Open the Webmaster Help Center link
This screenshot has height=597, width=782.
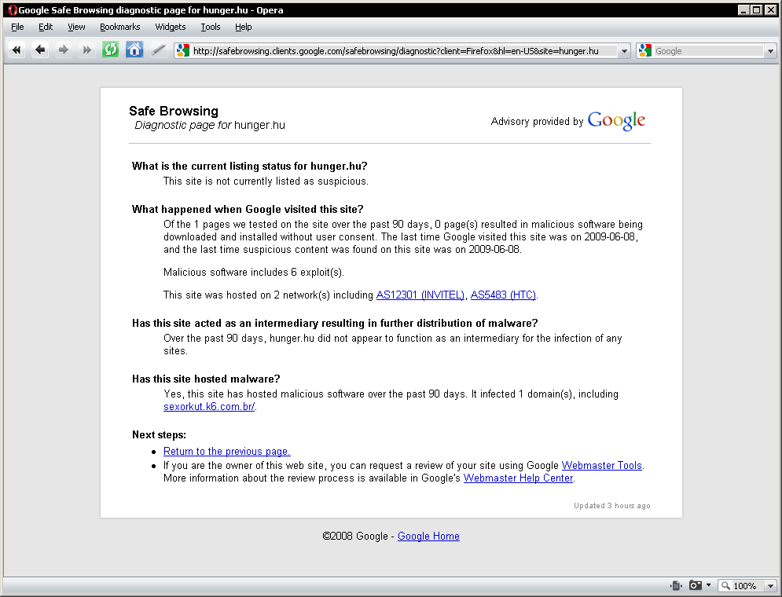click(518, 478)
